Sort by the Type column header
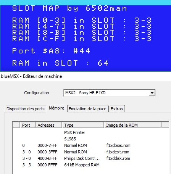Screen dimensions: 171x174 (x=83, y=125)
